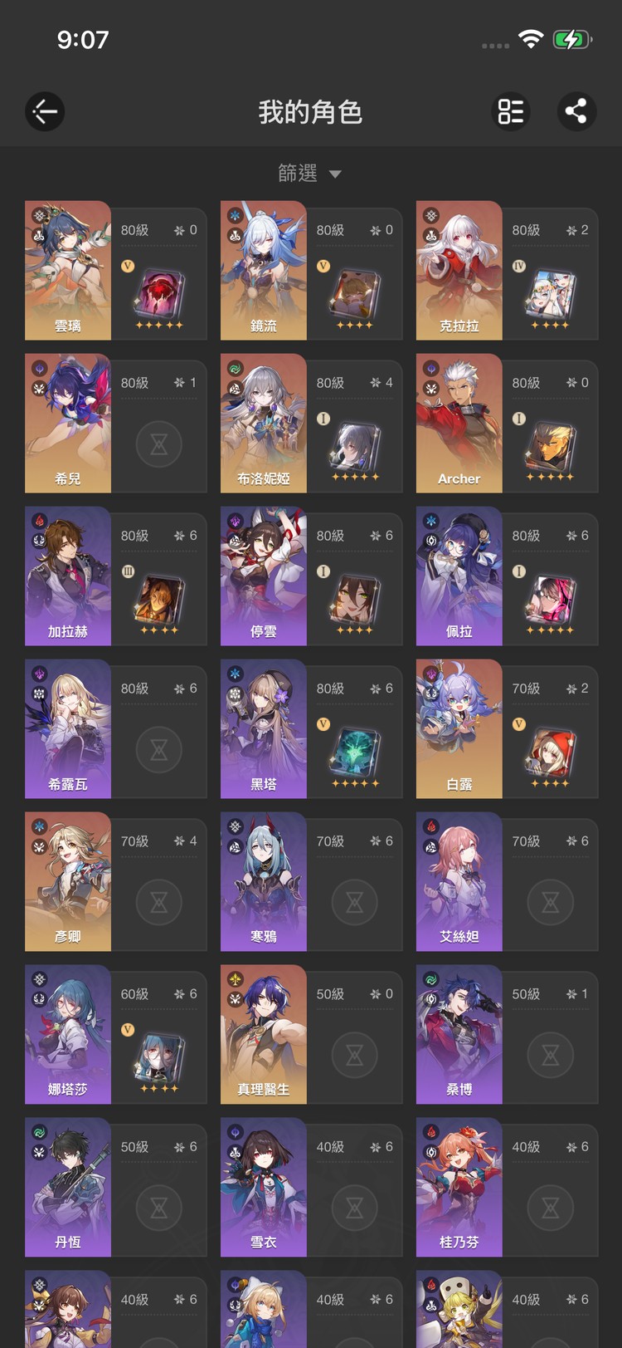Screen dimensions: 622x1348
Task: Click the 我的角色 page title
Action: coord(310,111)
